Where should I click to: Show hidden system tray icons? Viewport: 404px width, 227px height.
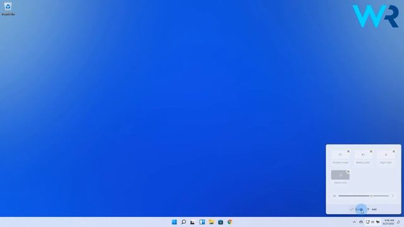click(x=354, y=222)
